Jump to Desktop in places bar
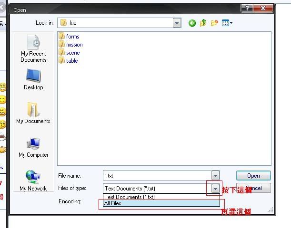The height and width of the screenshot is (228, 291). pyautogui.click(x=33, y=79)
